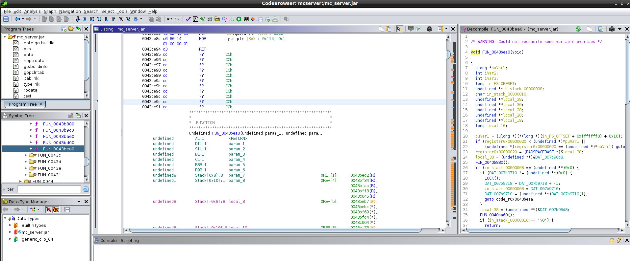Open the Bytes viewer icon in toolbar
The image size is (630, 261).
pyautogui.click(x=195, y=19)
